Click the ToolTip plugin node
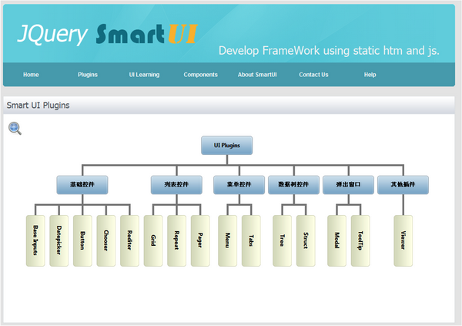The height and width of the screenshot is (326, 462). click(x=360, y=240)
